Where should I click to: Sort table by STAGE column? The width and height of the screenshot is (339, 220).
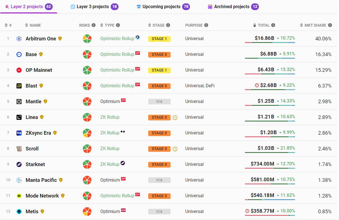[156, 25]
